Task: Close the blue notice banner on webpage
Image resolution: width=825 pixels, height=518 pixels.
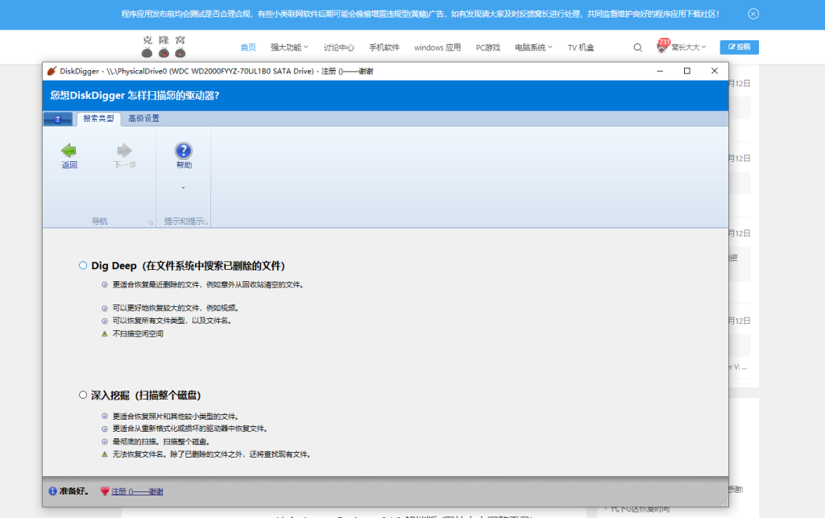Action: click(x=753, y=15)
